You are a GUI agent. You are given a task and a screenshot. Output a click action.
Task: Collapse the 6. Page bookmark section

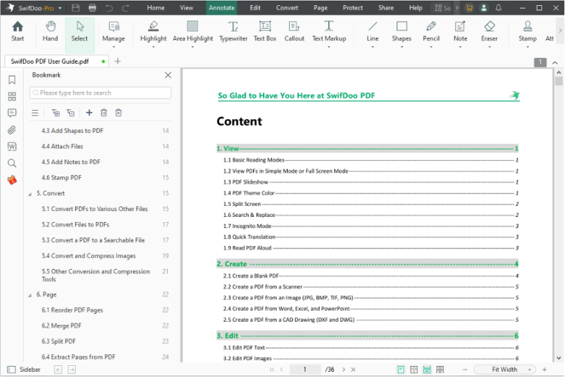30,295
